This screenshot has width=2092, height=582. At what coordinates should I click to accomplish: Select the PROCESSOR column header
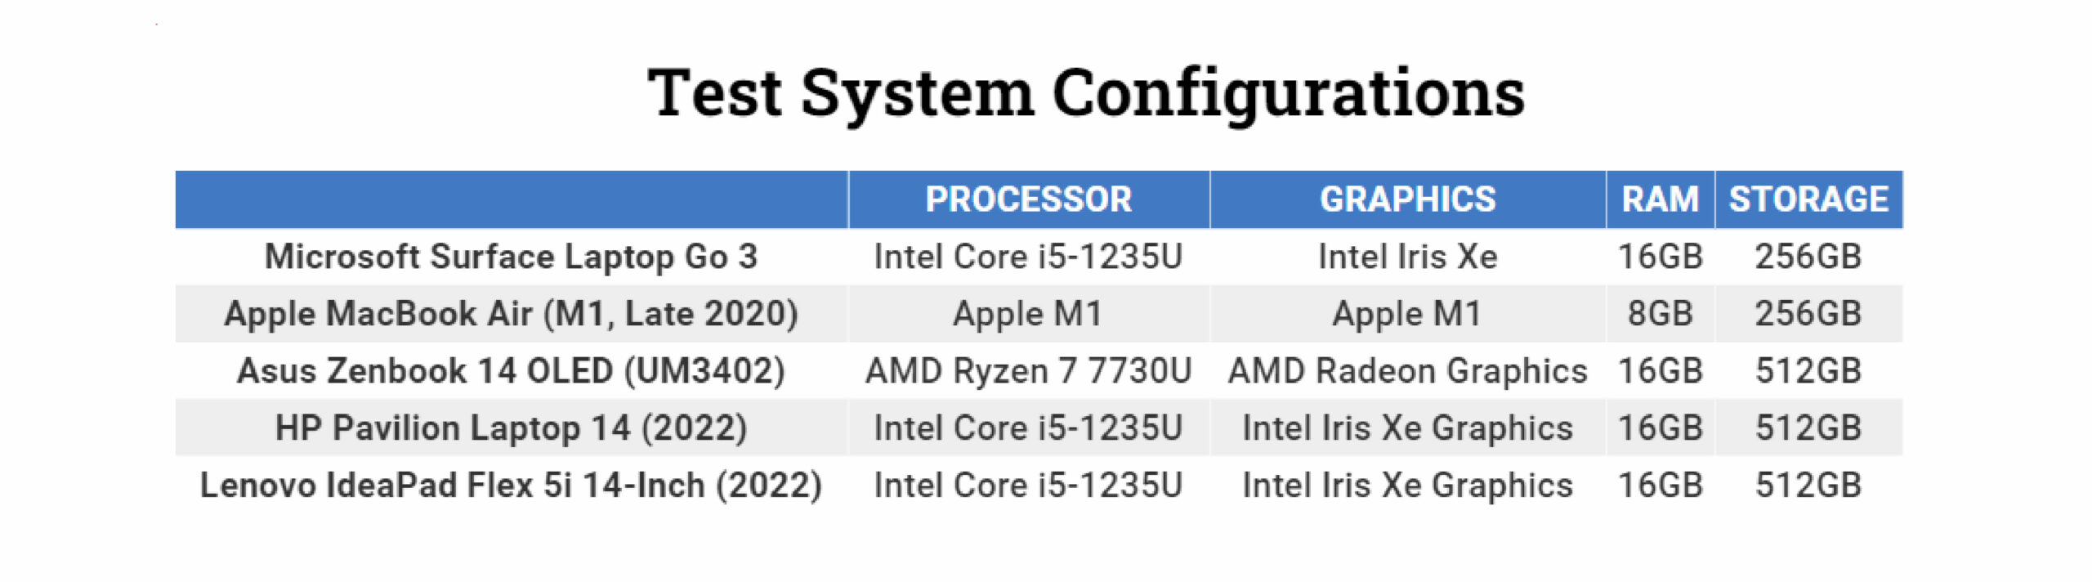coord(1028,199)
